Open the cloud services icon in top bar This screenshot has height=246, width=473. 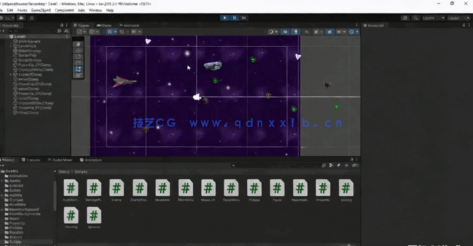coord(21,18)
